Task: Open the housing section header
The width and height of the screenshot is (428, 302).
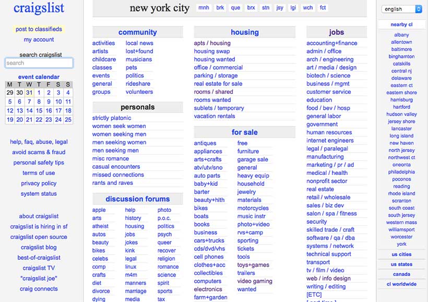Action: (245, 32)
